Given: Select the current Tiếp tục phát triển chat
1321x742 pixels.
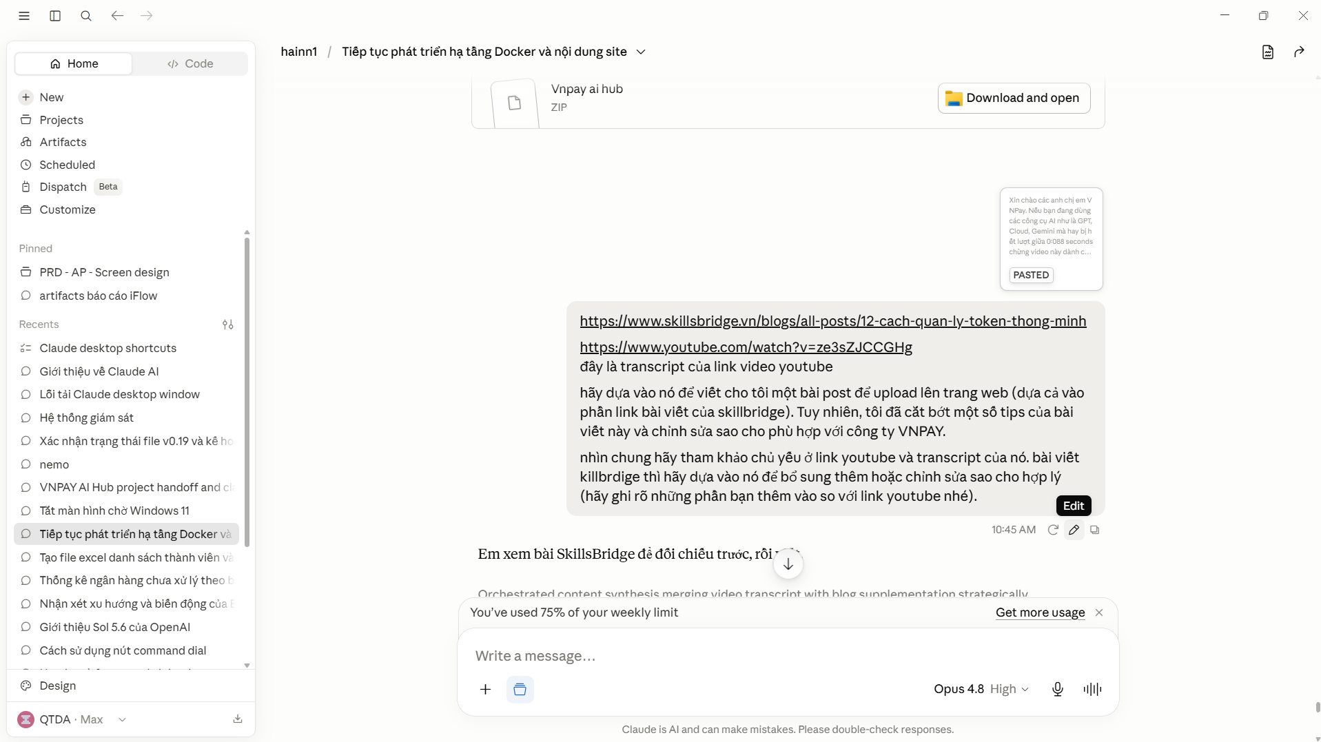Looking at the screenshot, I should [127, 534].
